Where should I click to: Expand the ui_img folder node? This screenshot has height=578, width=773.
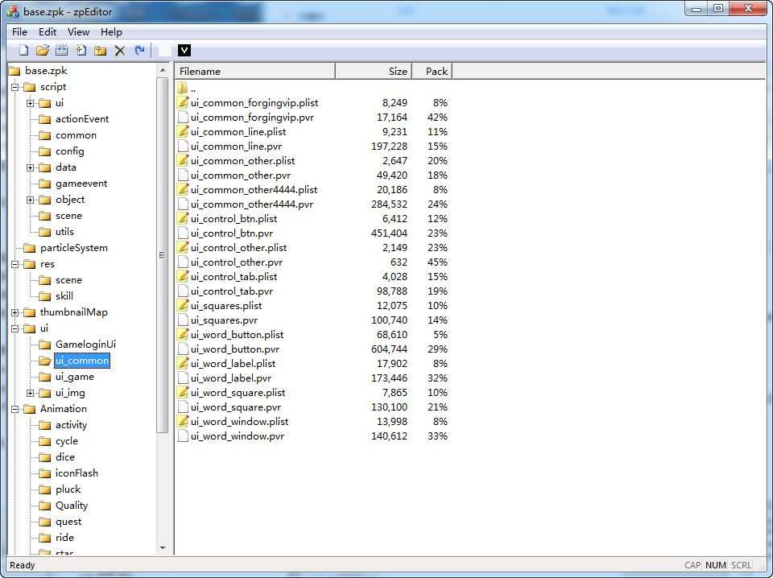[30, 393]
